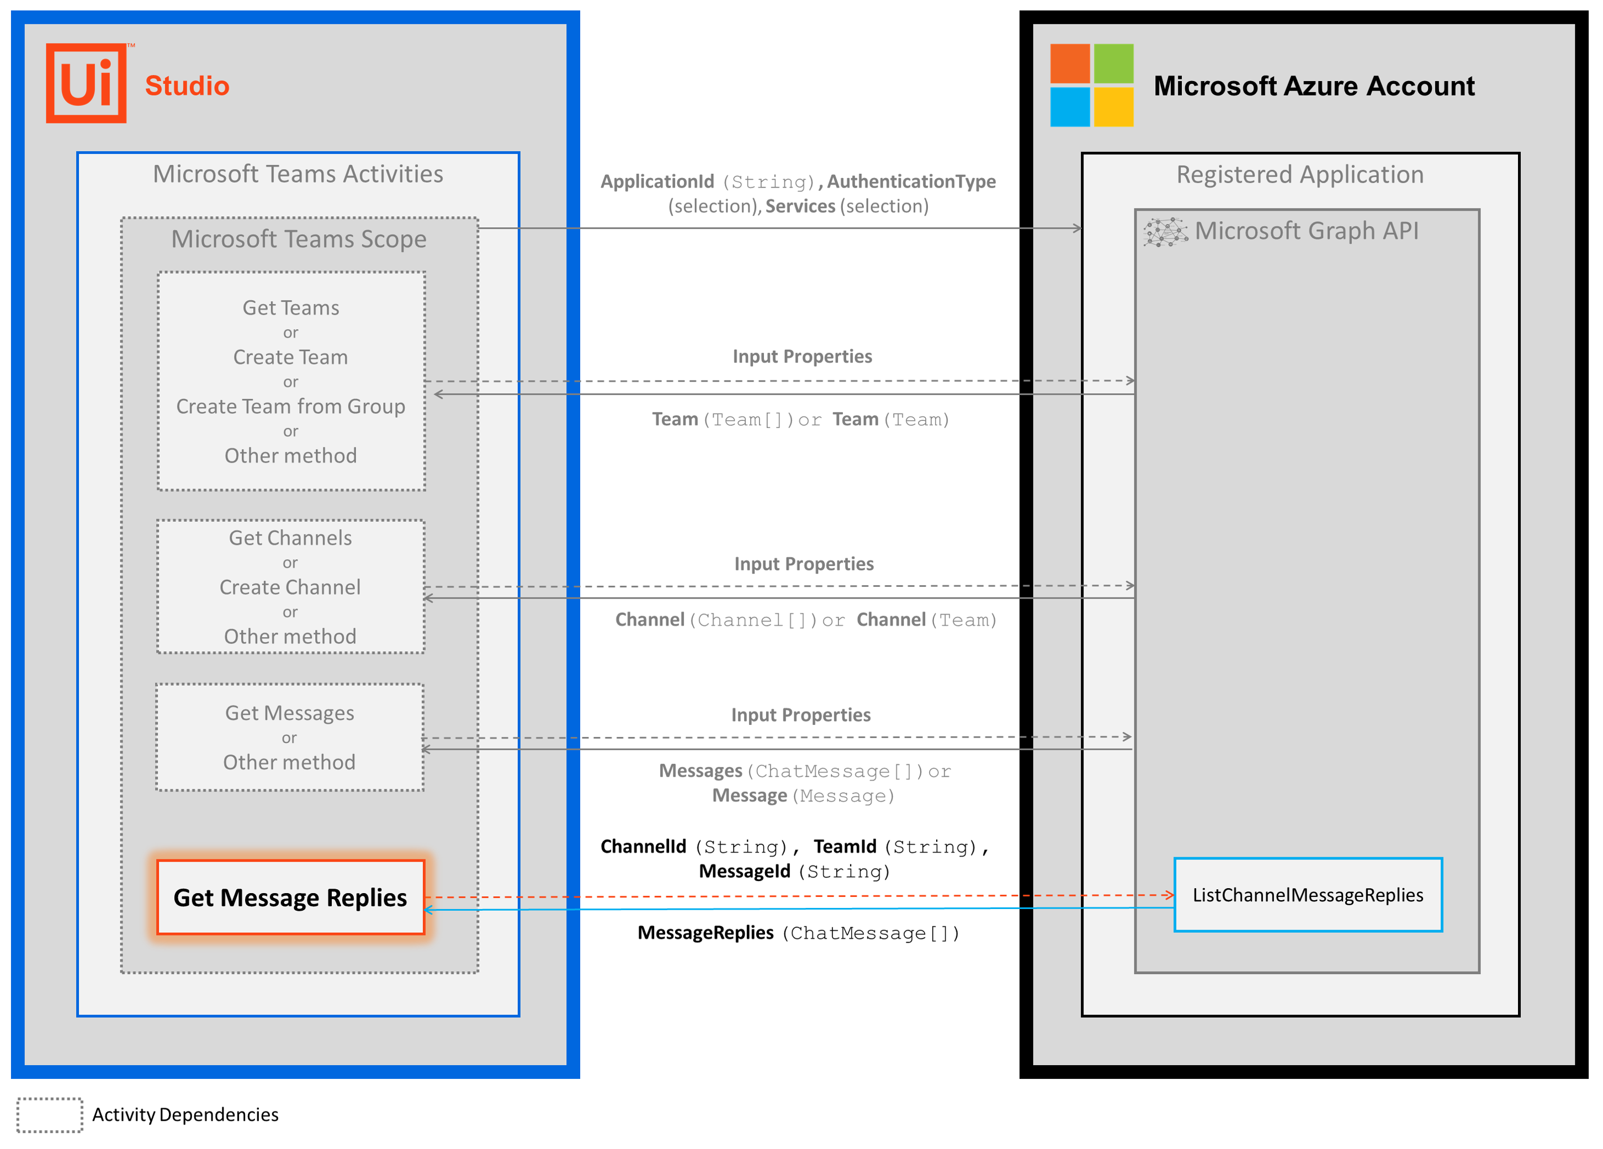This screenshot has width=1603, height=1149.
Task: Click "Input Properties" above the Messages output label
Action: (x=801, y=715)
